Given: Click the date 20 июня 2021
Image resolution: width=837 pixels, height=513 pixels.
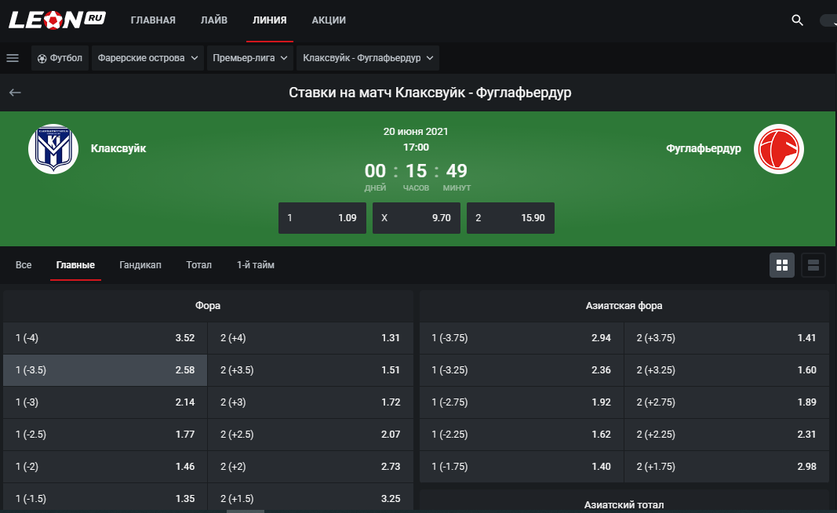Looking at the screenshot, I should (x=416, y=131).
